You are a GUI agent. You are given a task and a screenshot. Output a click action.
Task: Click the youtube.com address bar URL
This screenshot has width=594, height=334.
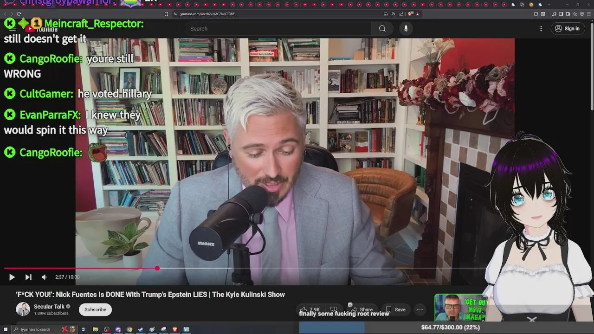coord(207,14)
